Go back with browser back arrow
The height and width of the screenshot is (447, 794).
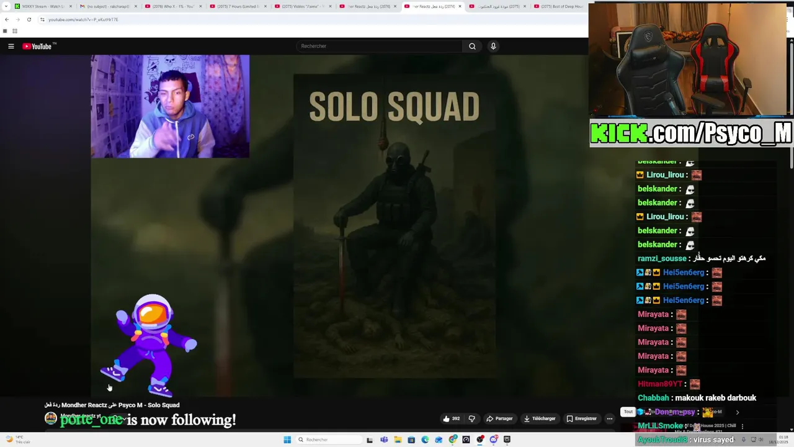coord(7,19)
